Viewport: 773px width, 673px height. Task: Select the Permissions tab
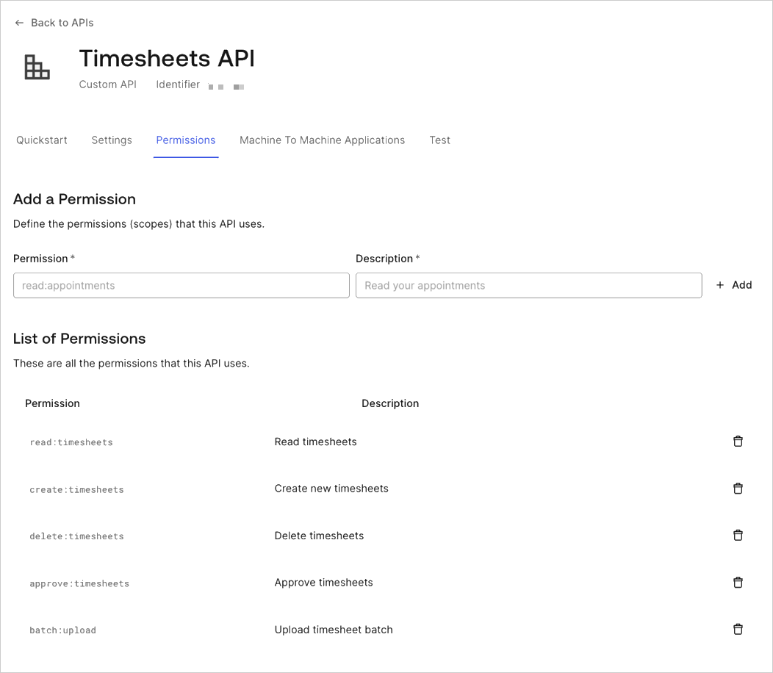tap(186, 140)
